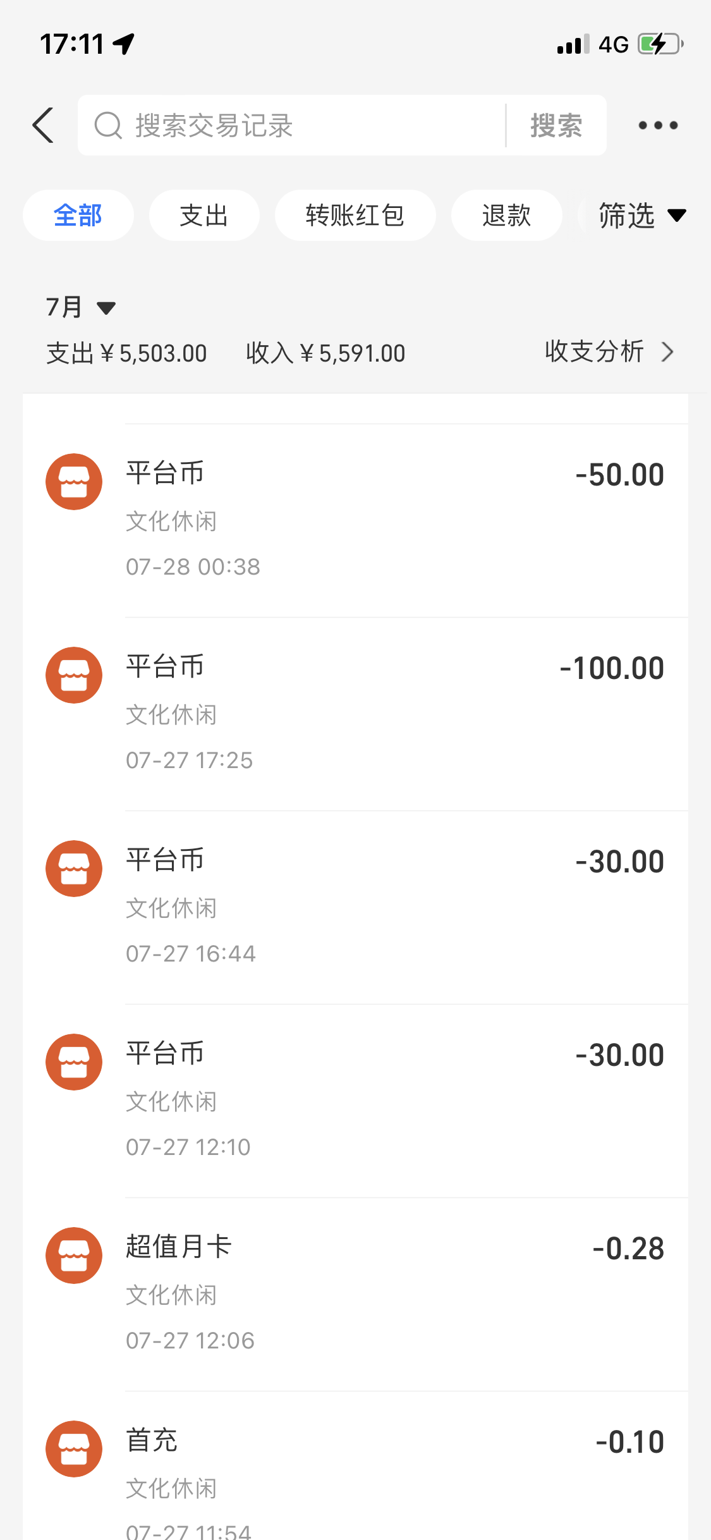Open the 超值月卡 -0.28 transaction entry
The image size is (711, 1540).
tap(392, 1293)
